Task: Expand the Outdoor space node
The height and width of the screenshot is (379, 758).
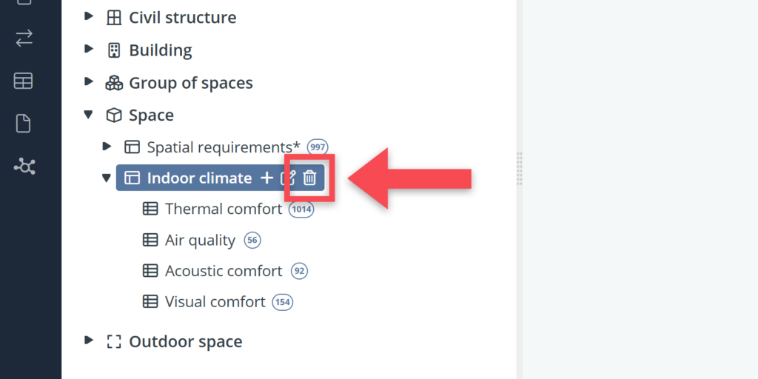Action: tap(89, 341)
